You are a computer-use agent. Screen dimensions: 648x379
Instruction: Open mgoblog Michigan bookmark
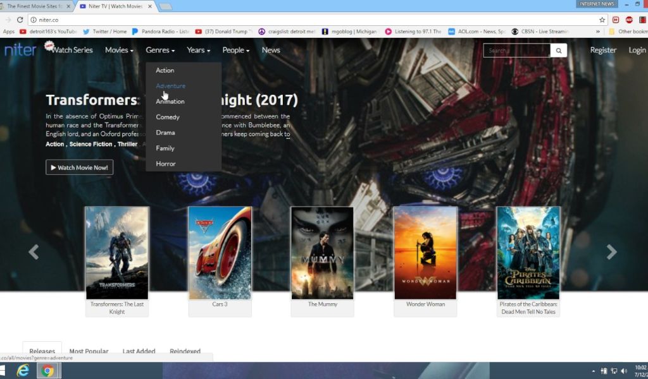click(x=349, y=32)
